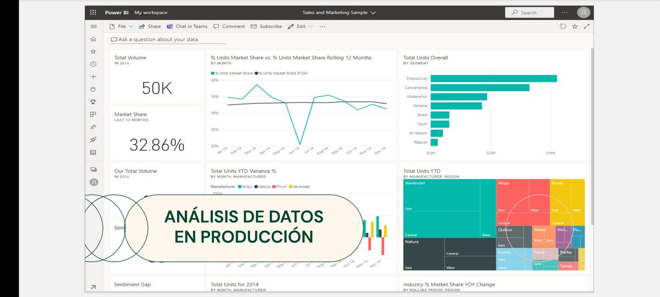The width and height of the screenshot is (660, 297).
Task: Go to Home in left sidebar
Action: 94,39
